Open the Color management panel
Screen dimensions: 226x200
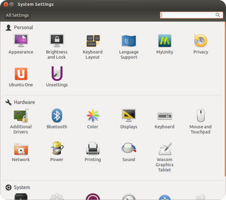click(93, 119)
